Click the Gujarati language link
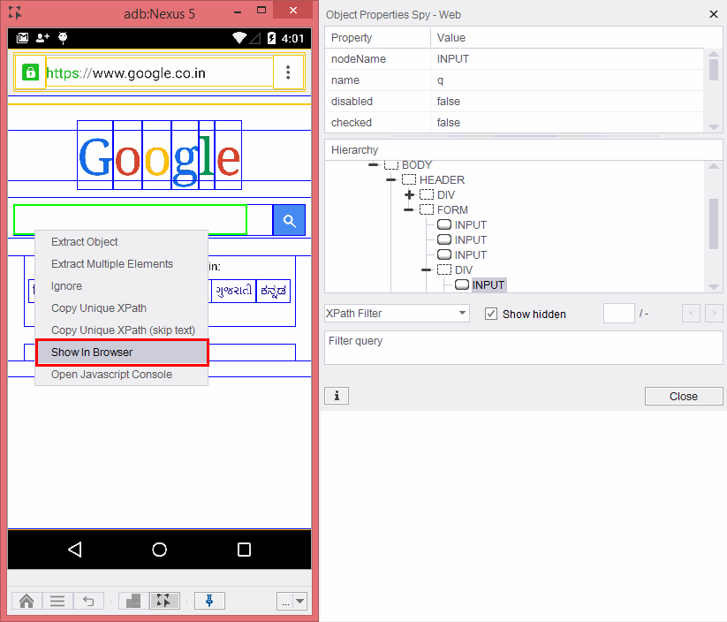 pyautogui.click(x=234, y=291)
